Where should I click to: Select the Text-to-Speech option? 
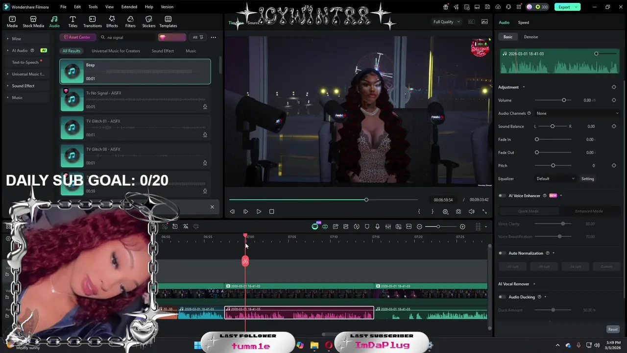25,62
